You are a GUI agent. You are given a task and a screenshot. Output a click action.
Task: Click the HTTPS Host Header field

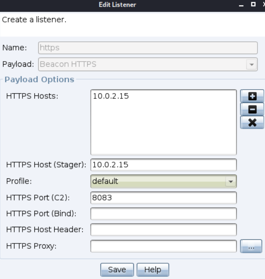[x=163, y=229]
